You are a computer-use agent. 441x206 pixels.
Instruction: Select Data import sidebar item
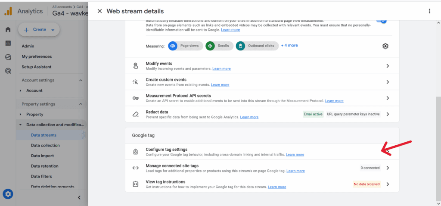(43, 156)
